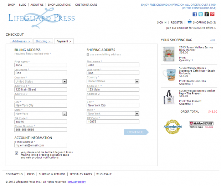Click billing City field
The height and width of the screenshot is (186, 221).
pos(41,105)
